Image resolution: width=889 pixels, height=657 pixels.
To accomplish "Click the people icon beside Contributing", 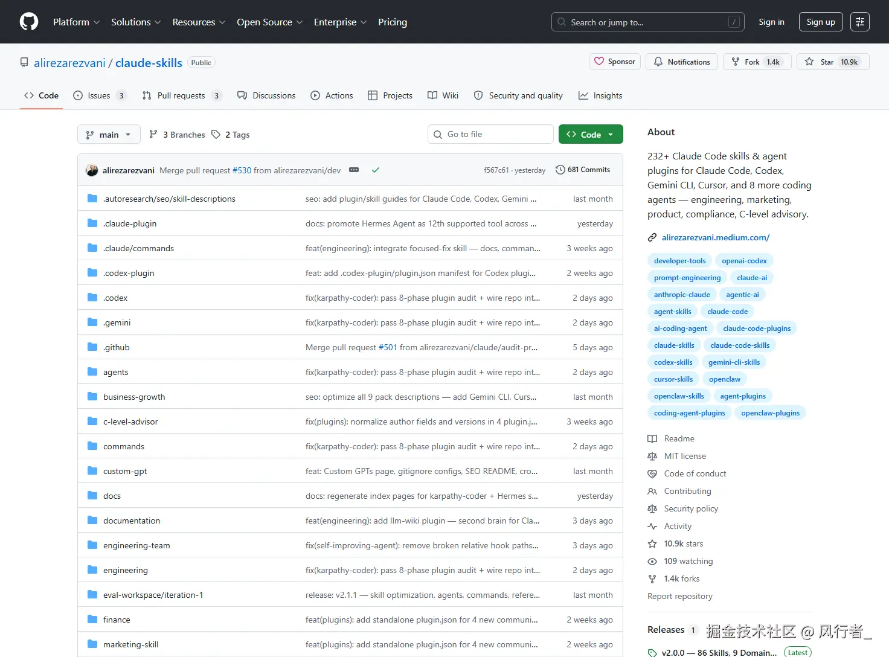I will (652, 491).
